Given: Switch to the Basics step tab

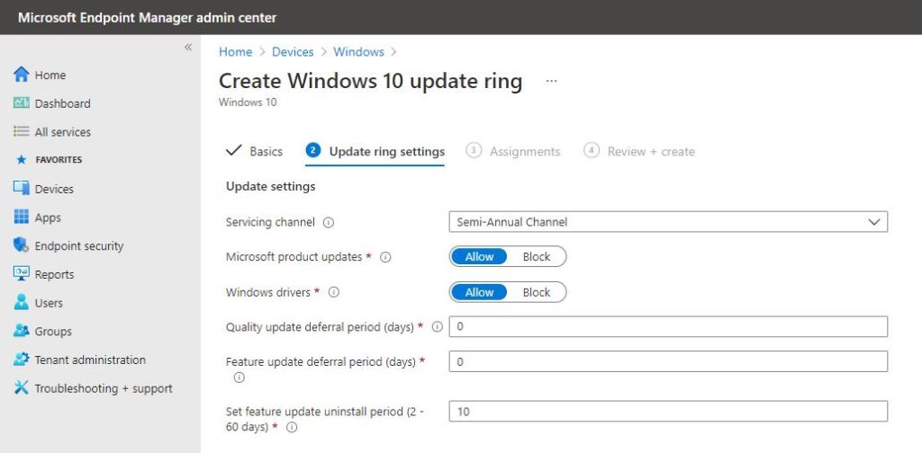Looking at the screenshot, I should (254, 151).
